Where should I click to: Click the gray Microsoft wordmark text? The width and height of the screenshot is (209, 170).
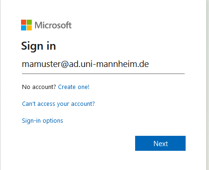coord(53,25)
